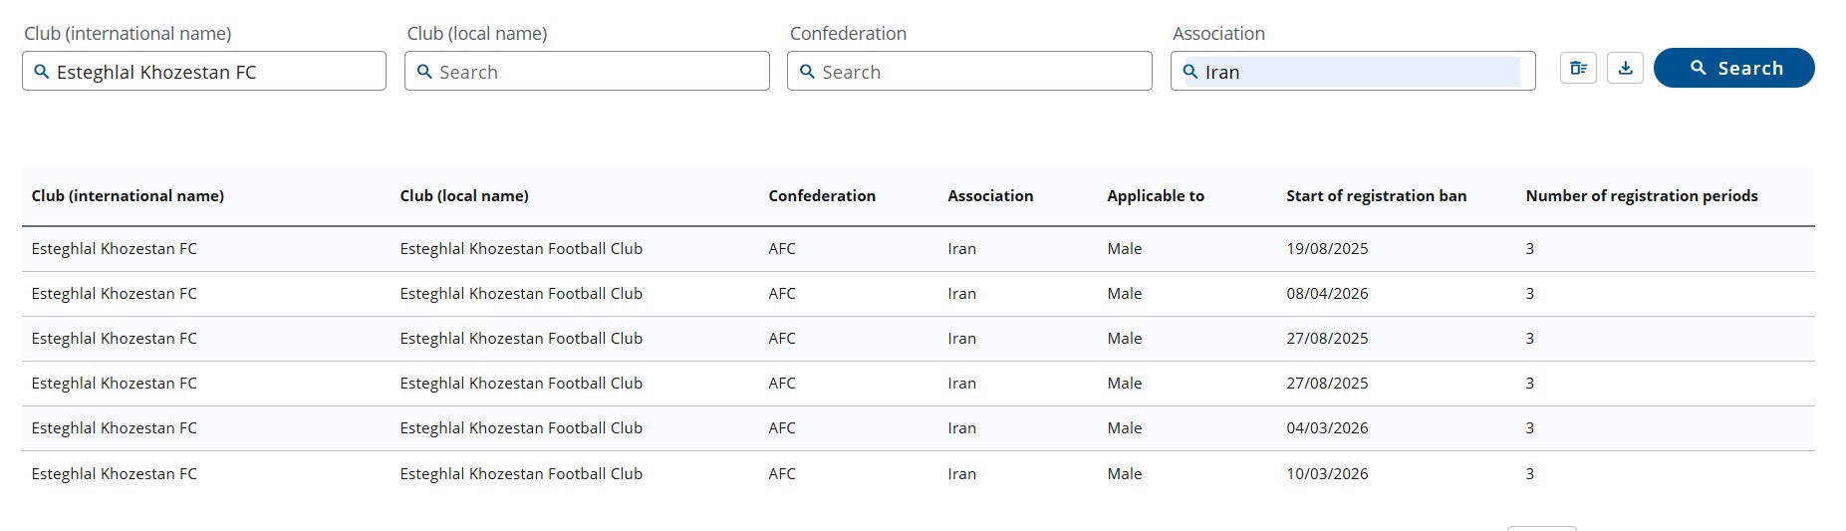The image size is (1846, 531).
Task: Click the "Confederation" table column header
Action: coord(822,196)
